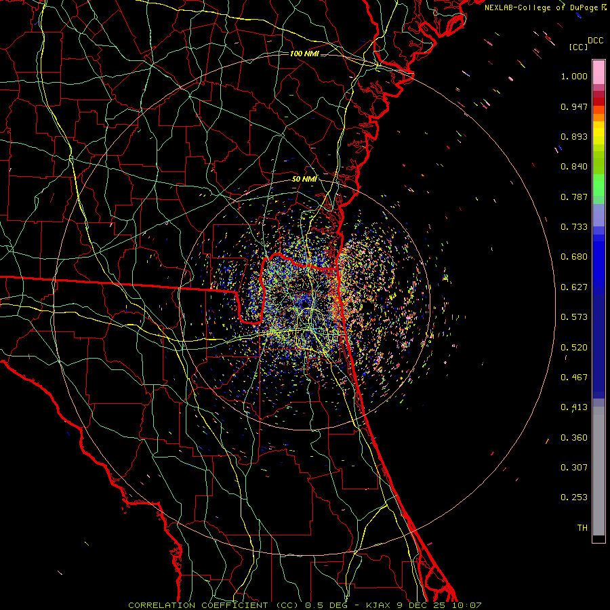Click the "KJAX" station identifier text
610x610 pixels.
[x=378, y=605]
